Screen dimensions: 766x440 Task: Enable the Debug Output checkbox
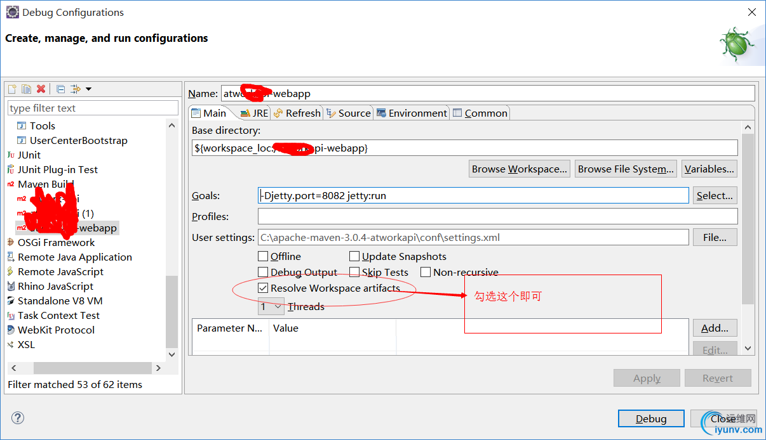[263, 272]
